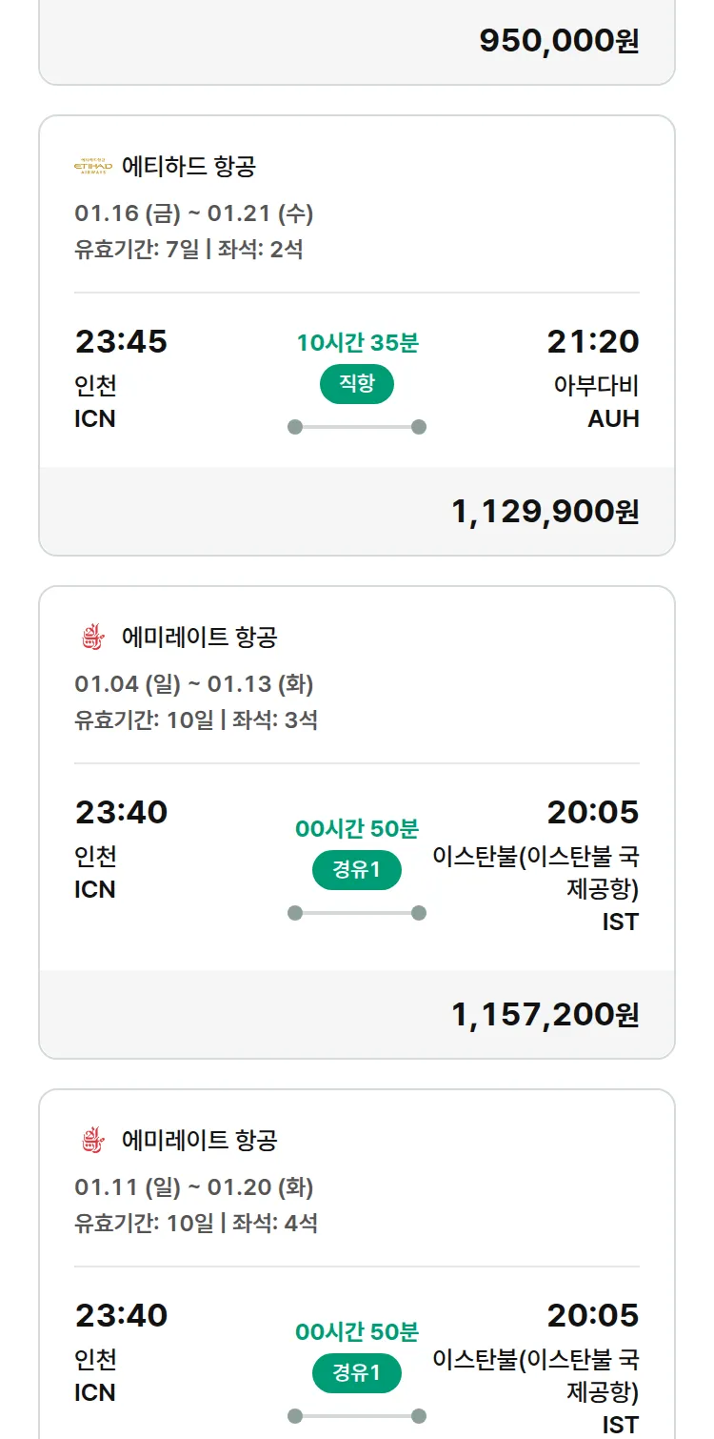
Task: Click the route line under the 직항 badge
Action: [357, 427]
